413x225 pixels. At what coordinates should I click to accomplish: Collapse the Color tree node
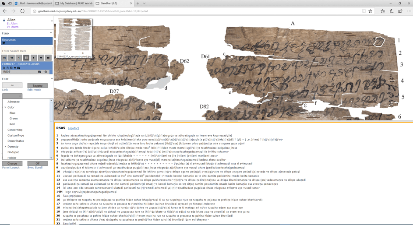pos(5,107)
